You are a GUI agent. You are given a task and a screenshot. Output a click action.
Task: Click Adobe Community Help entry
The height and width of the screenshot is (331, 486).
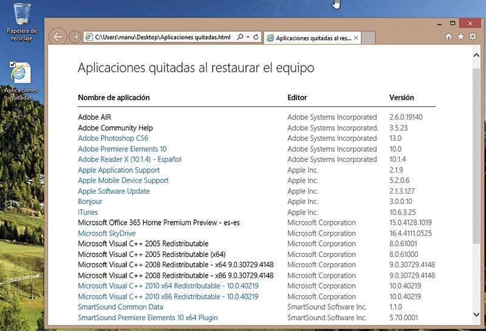(x=115, y=128)
